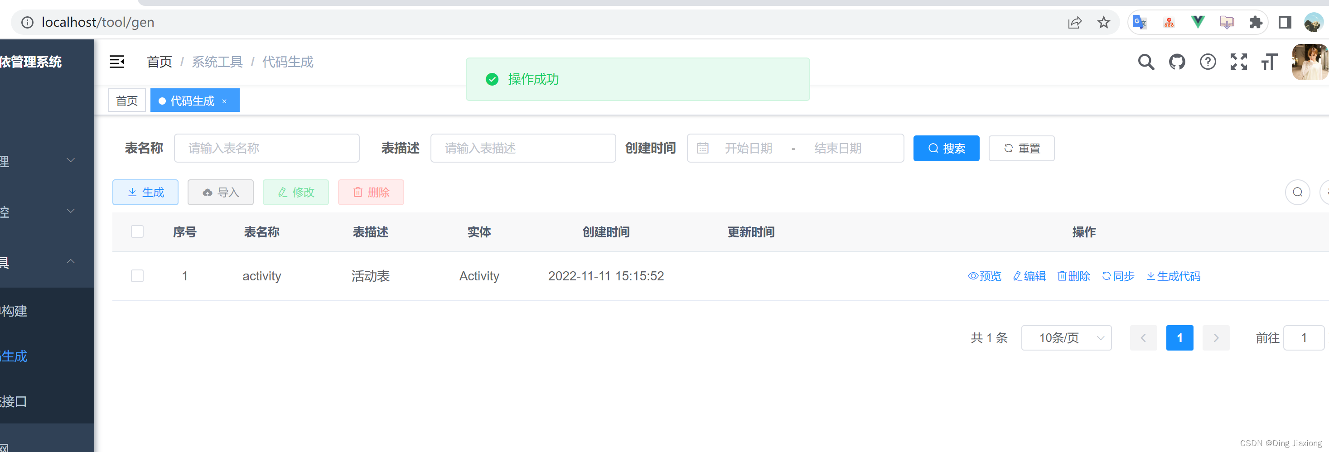Open the help documentation question icon
1329x452 pixels.
coord(1208,62)
